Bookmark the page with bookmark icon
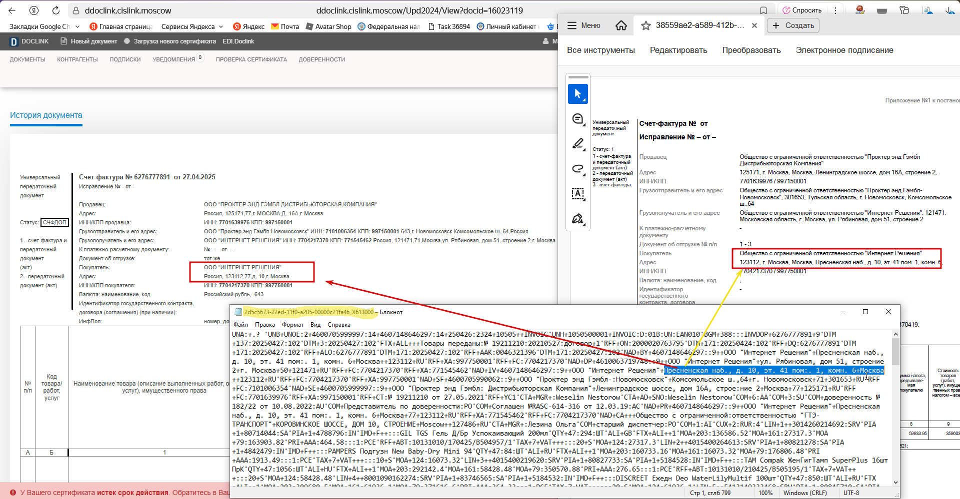The height and width of the screenshot is (499, 960). (763, 10)
